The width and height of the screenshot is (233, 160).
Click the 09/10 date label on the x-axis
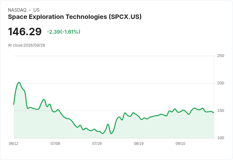(x=180, y=143)
